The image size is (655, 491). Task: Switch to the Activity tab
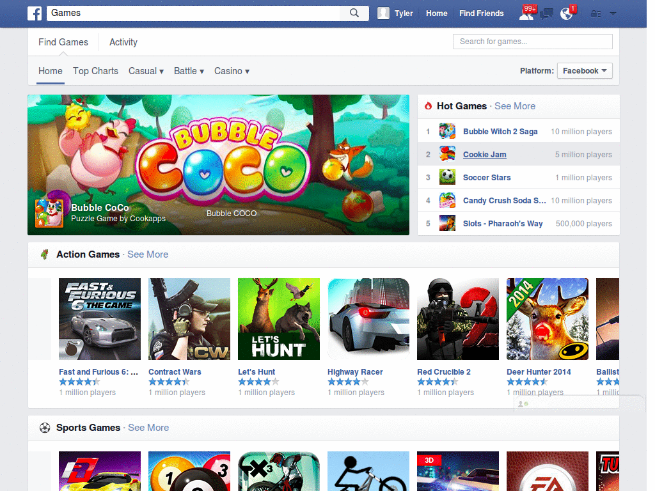coord(123,42)
